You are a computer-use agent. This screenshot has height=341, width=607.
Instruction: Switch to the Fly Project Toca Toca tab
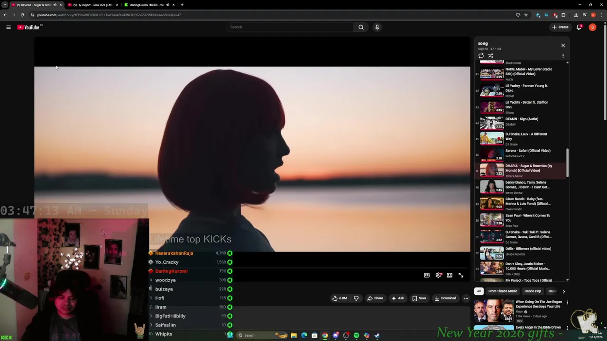93,5
